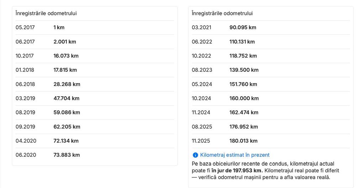Click the 47.704 km reading

point(66,98)
